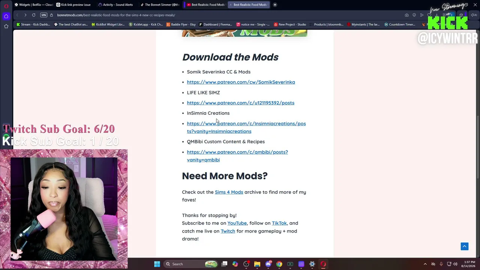Click the browser forward arrow

(x=25, y=15)
